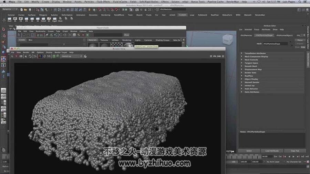Click the GE shelf button
Image resolution: width=310 pixels, height=174 pixels.
coord(32,19)
